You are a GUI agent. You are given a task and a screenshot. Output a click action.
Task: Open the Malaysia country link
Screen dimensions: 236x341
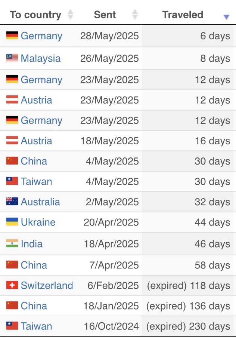coord(41,58)
